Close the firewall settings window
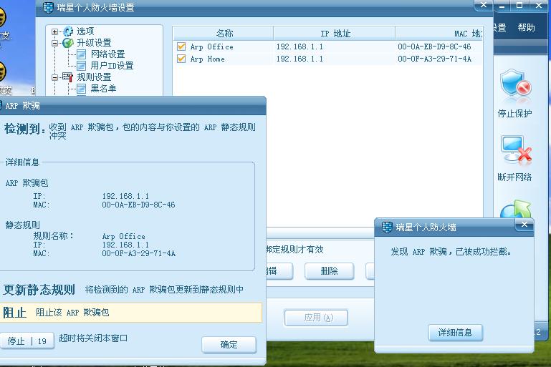 point(484,5)
